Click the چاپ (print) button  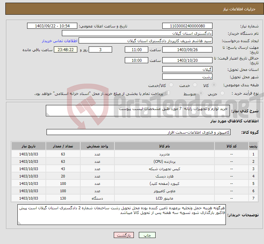[147, 235]
